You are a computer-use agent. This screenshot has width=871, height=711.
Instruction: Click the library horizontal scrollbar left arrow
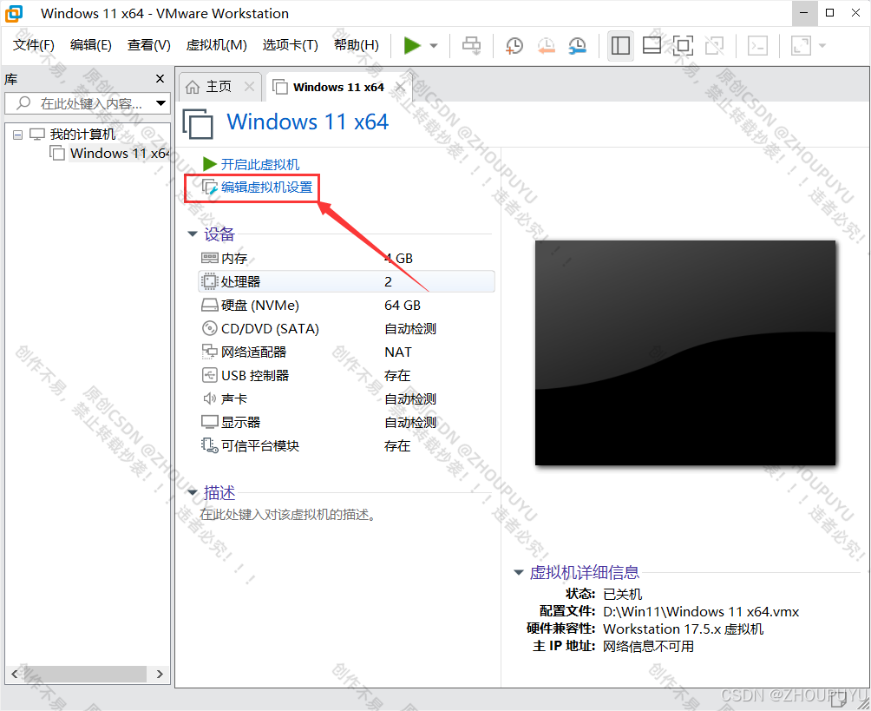(x=15, y=674)
